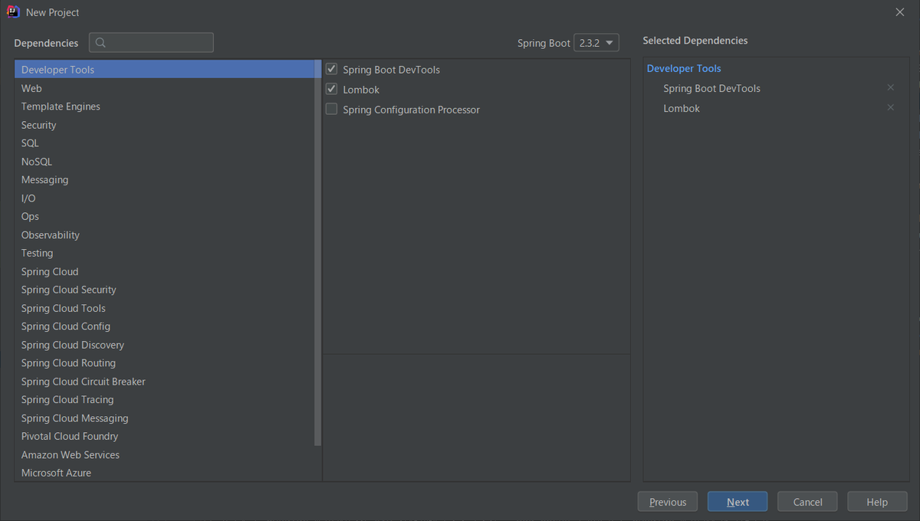920x521 pixels.
Task: Select Spring Cloud Messaging category
Action: click(164, 418)
